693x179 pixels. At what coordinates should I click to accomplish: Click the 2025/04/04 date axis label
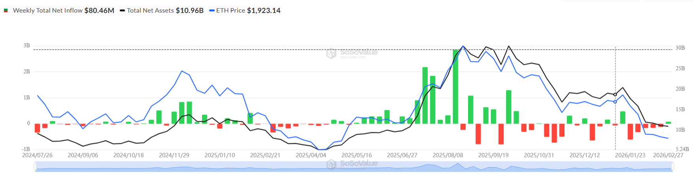tap(311, 155)
